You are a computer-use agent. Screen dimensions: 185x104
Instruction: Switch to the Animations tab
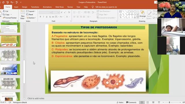tap(47, 7)
